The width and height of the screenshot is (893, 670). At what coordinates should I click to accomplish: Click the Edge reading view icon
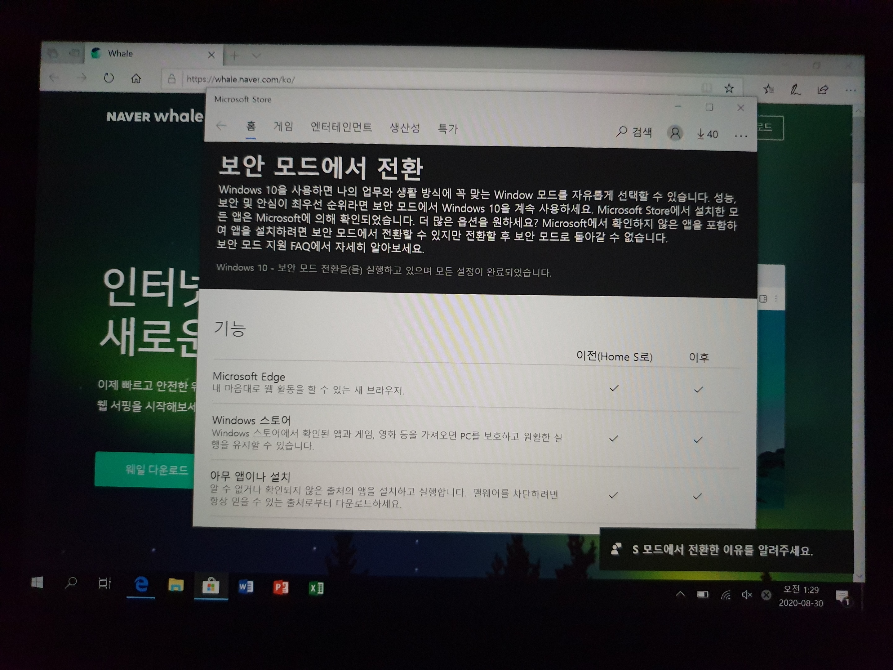tap(706, 87)
